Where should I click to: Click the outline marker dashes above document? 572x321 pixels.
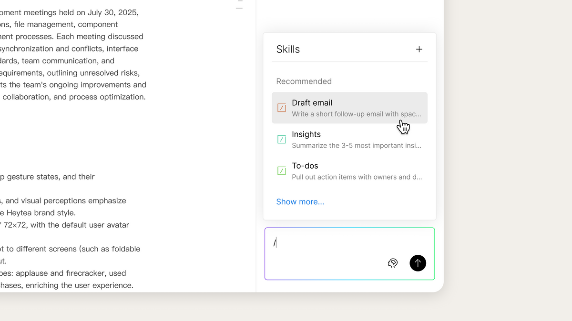tap(239, 5)
